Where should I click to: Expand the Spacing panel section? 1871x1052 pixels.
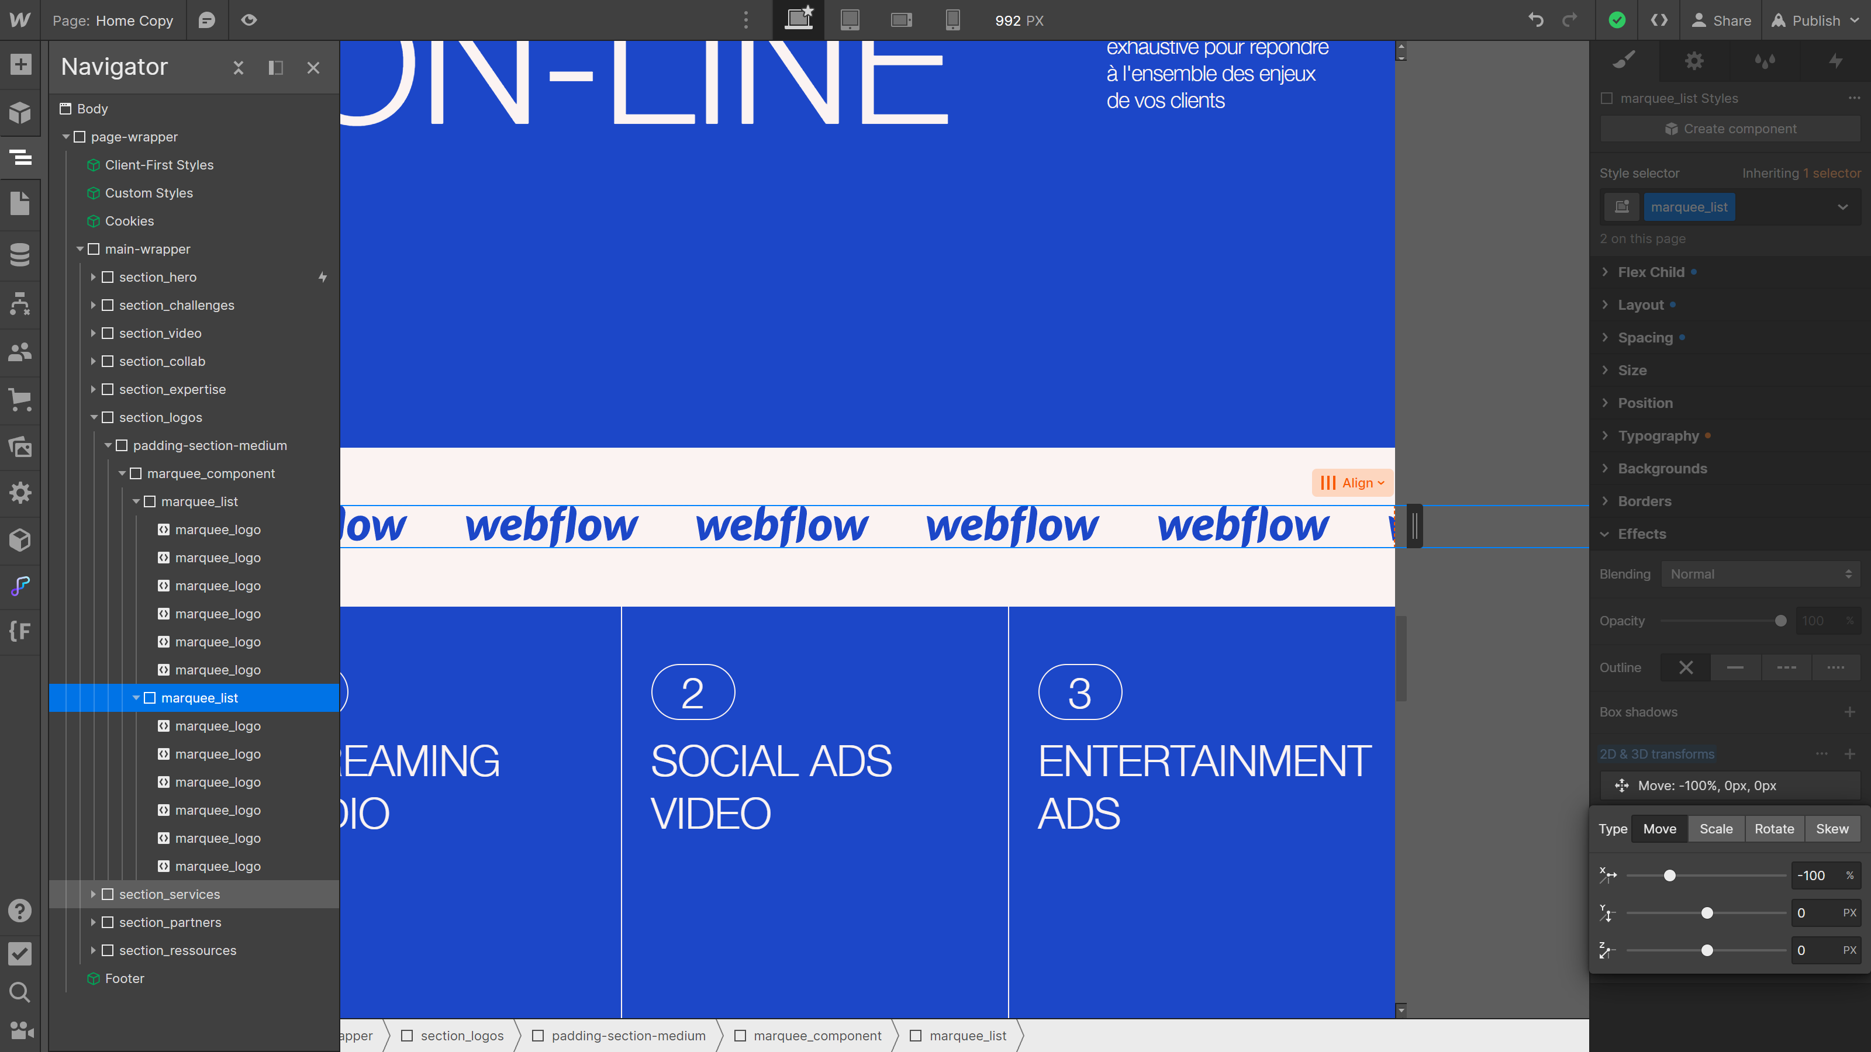coord(1646,337)
